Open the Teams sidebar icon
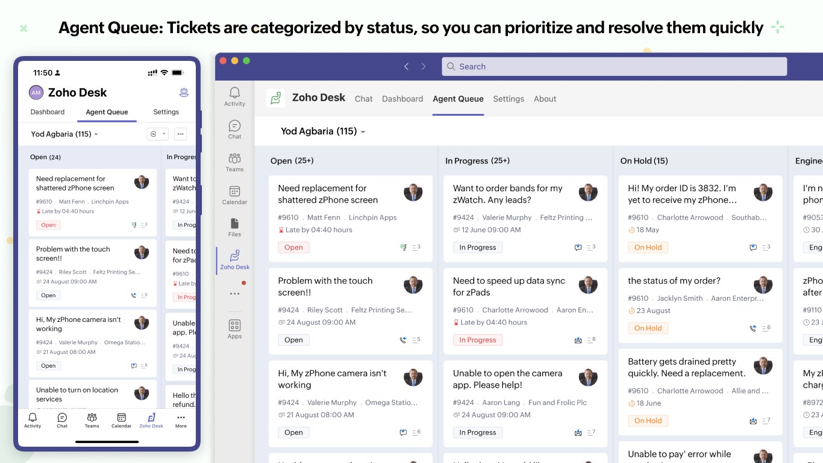The width and height of the screenshot is (823, 463). point(234,162)
